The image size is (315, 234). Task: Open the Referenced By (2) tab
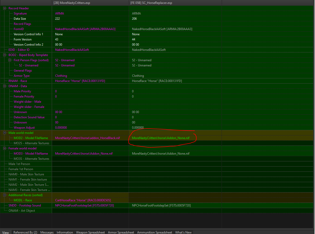tap(25, 232)
